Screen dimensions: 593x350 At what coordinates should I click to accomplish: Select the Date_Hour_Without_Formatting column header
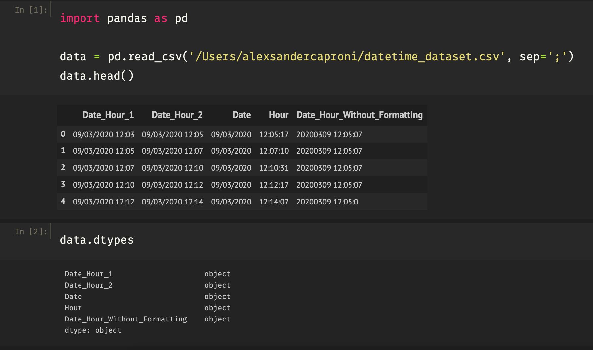point(360,115)
